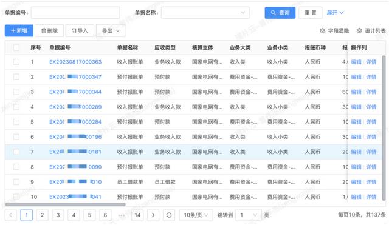The width and height of the screenshot is (389, 225).
Task: Click the 查询 search button
Action: pyautogui.click(x=280, y=13)
